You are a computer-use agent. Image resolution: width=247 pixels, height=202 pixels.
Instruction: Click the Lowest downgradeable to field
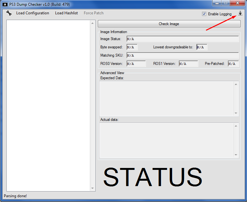tap(202, 47)
